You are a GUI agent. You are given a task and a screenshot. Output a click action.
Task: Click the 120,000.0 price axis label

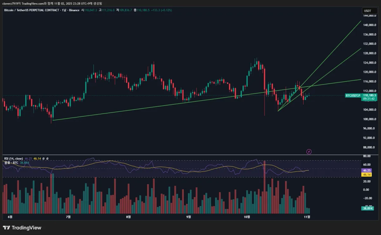[370, 72]
